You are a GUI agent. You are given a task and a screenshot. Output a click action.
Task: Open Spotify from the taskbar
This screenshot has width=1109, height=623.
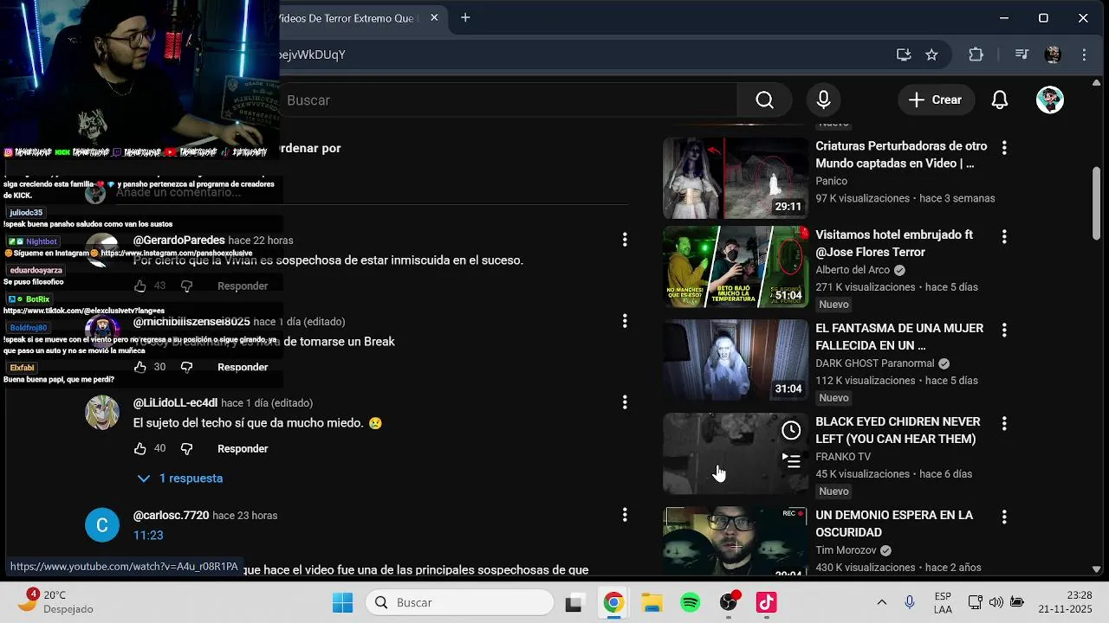pos(691,602)
